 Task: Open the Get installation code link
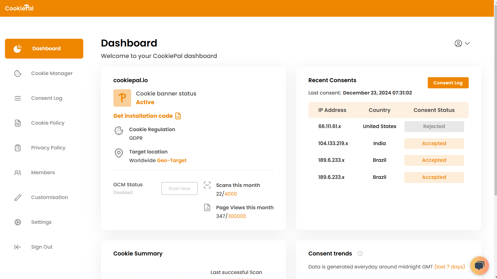coord(143,116)
